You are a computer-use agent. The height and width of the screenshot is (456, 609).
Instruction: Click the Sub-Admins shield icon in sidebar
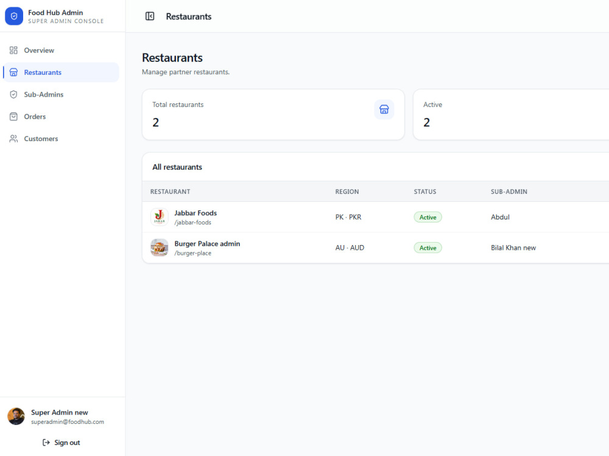[13, 95]
